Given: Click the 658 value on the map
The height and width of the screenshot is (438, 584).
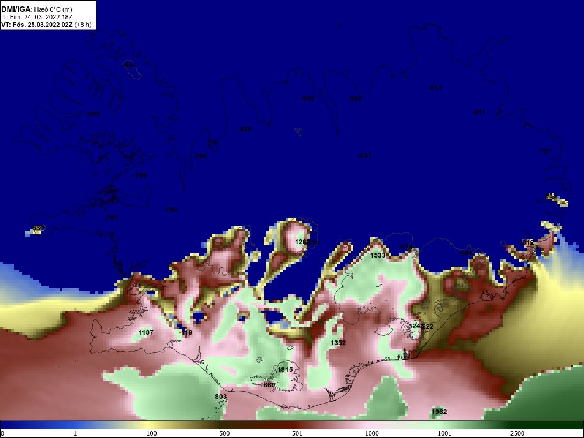Looking at the screenshot, I should [x=551, y=196].
